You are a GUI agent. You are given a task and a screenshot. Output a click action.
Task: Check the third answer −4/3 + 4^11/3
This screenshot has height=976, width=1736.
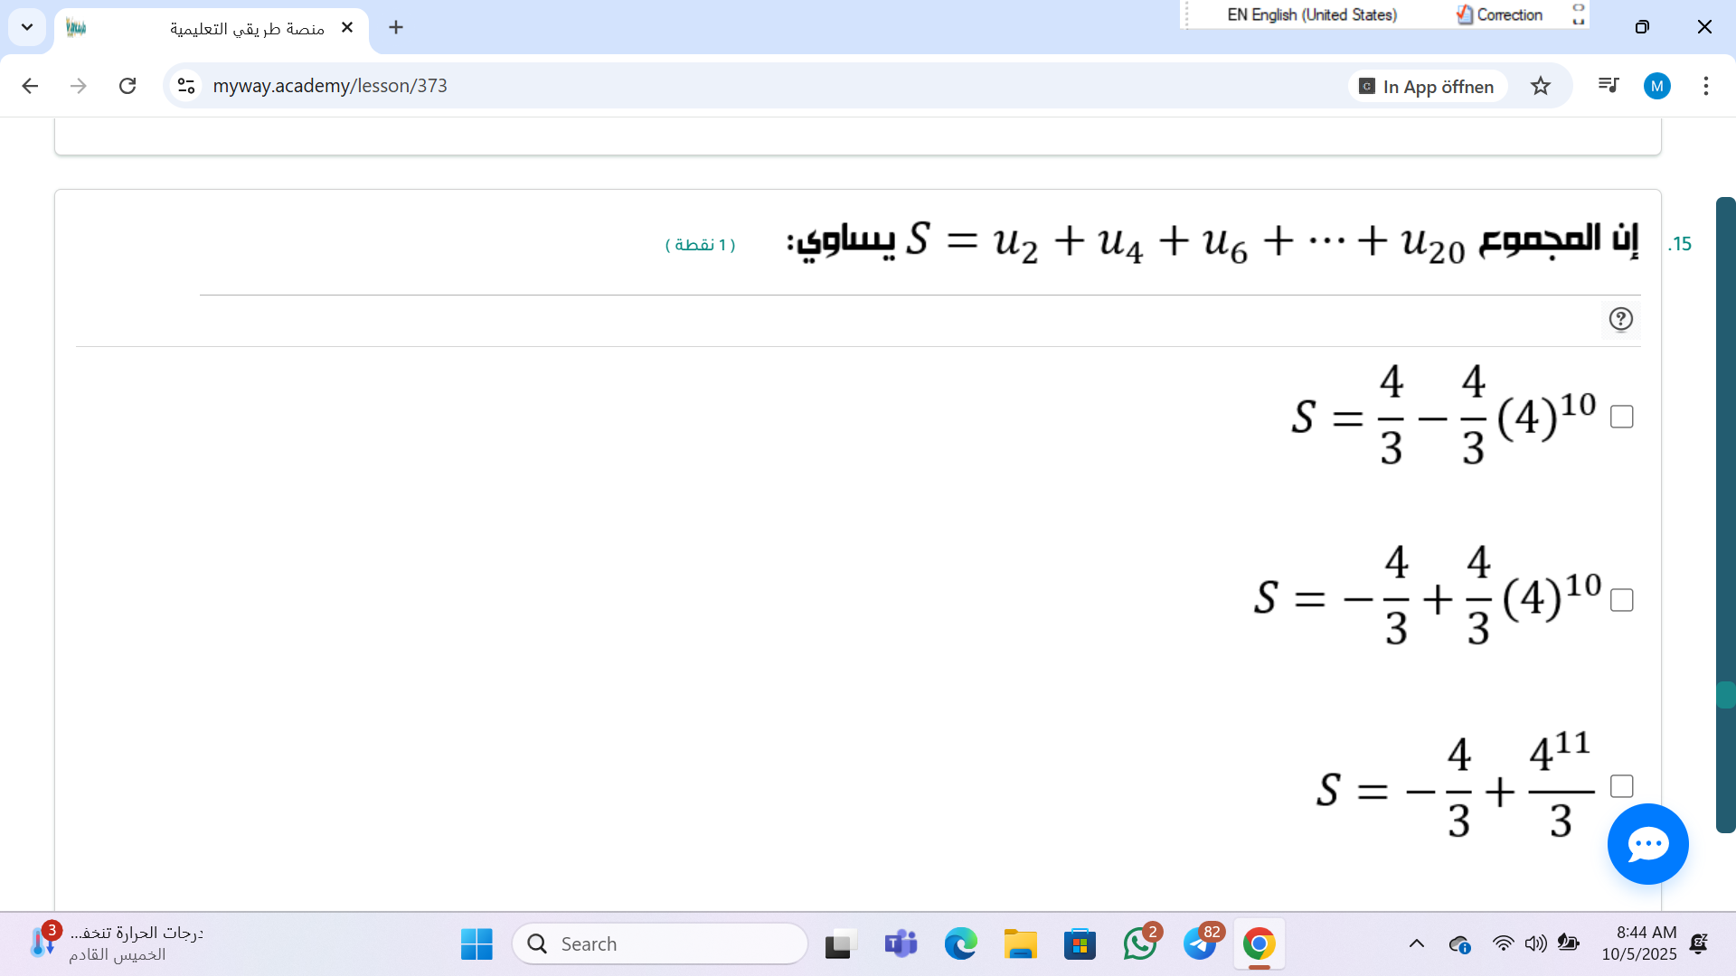tap(1621, 786)
